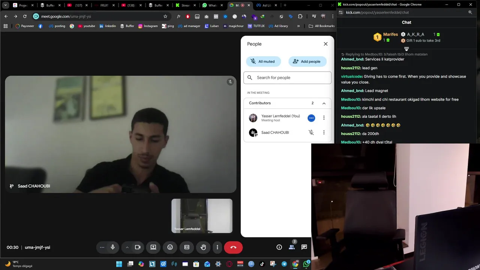Click Add people button

tap(307, 61)
